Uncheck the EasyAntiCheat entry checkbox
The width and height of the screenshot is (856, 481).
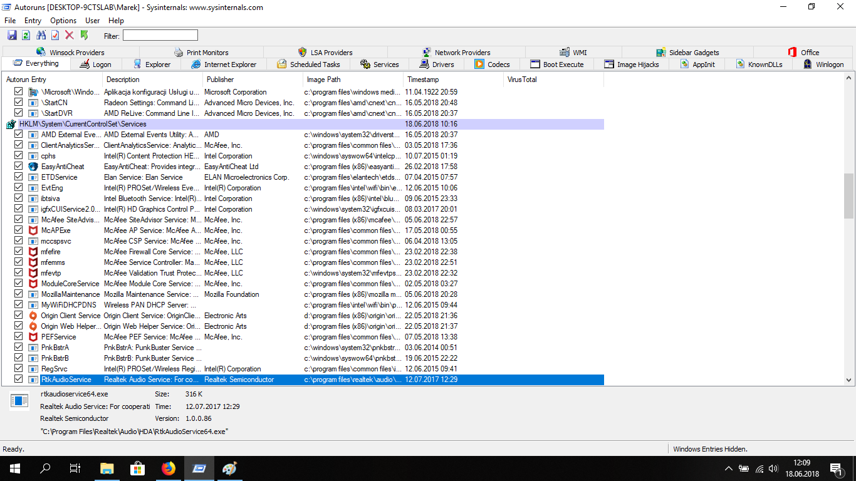[x=19, y=167]
